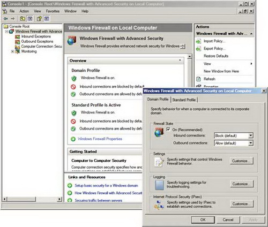Click the Export Policy action icon
The width and height of the screenshot is (268, 227).
(x=199, y=49)
